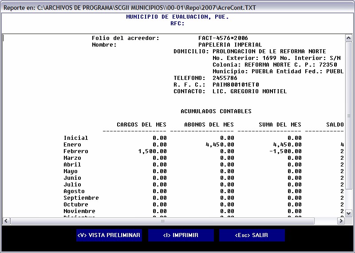Viewport: 355px width, 253px height.
Task: Click the No. Exterior 1699 line
Action: (276, 58)
